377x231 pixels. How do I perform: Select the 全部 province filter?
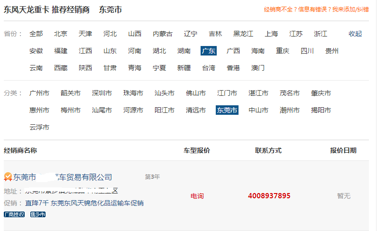36,34
